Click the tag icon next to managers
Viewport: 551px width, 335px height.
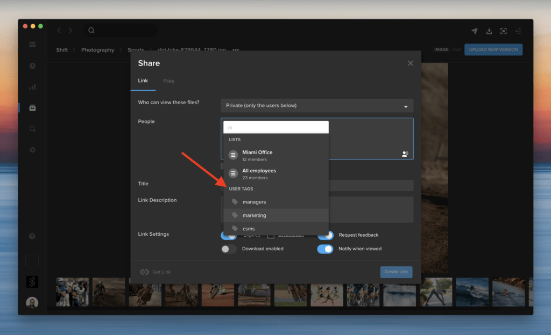235,201
